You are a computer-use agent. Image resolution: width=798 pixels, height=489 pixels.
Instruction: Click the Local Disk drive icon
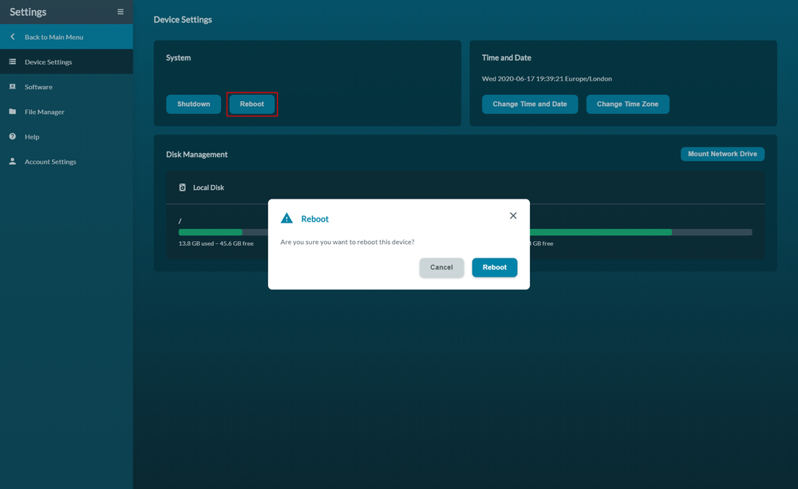click(x=182, y=187)
